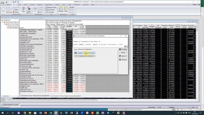Switch to the Advanced tab in results dialog
The width and height of the screenshot is (204, 115).
[81, 49]
